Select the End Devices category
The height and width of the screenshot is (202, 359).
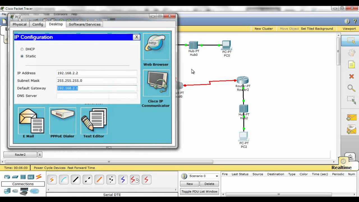7,191
